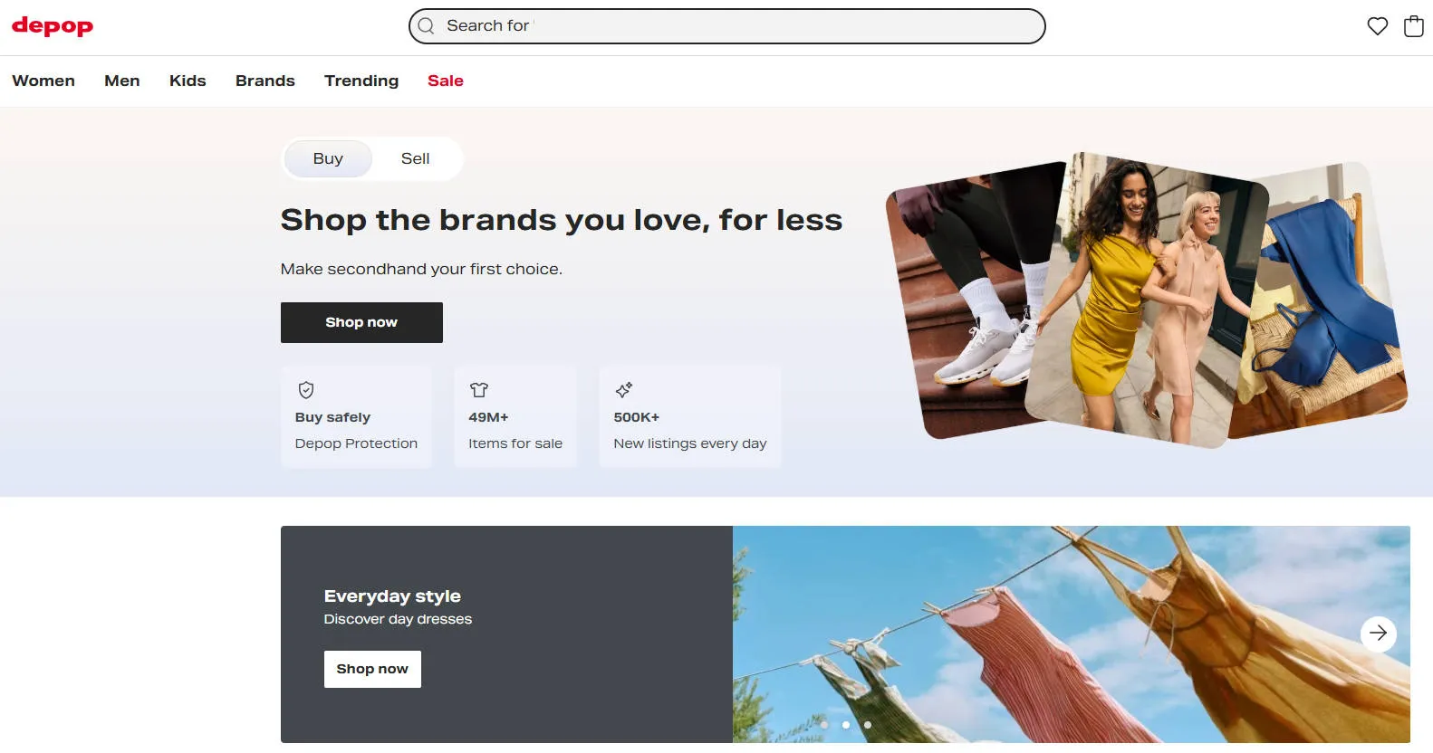Open the Brands menu item
The image size is (1433, 753).
pyautogui.click(x=265, y=81)
